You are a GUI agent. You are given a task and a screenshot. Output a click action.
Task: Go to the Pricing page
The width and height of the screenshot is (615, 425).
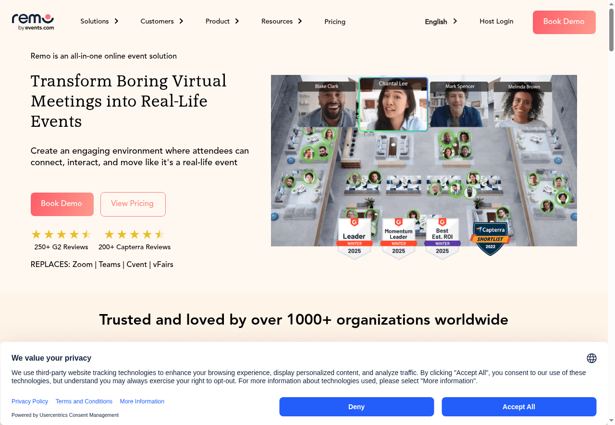click(335, 22)
